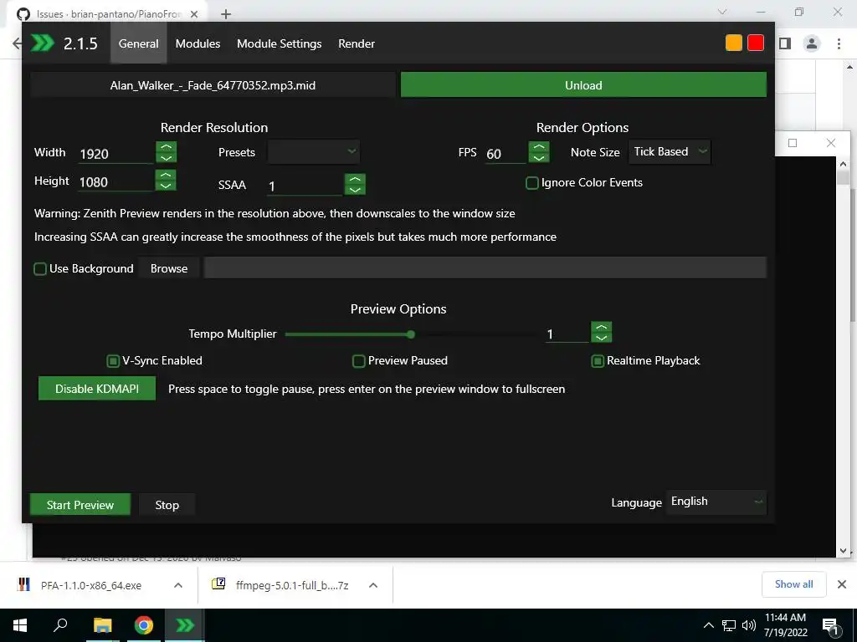Viewport: 857px width, 642px height.
Task: Decrease FPS with the down arrow
Action: pos(539,158)
